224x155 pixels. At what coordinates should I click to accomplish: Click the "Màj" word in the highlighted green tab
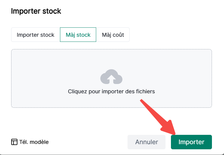(x=71, y=35)
